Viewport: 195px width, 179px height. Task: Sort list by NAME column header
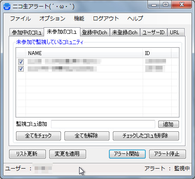(x=84, y=53)
